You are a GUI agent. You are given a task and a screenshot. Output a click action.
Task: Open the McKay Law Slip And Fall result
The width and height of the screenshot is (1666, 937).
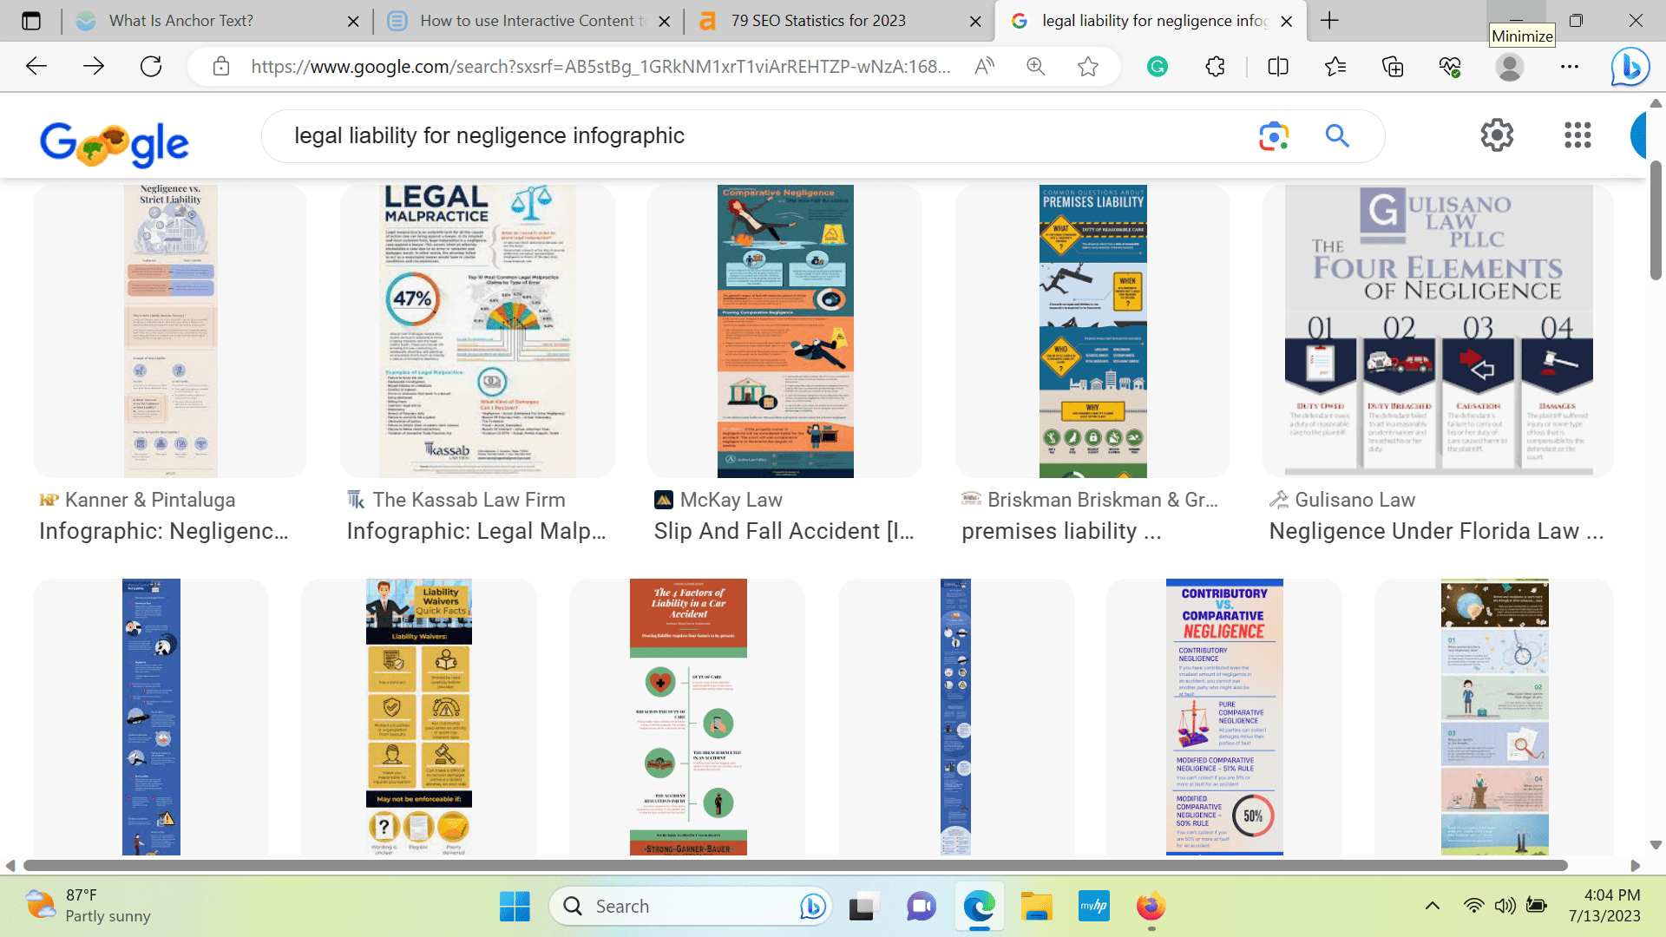[784, 530]
